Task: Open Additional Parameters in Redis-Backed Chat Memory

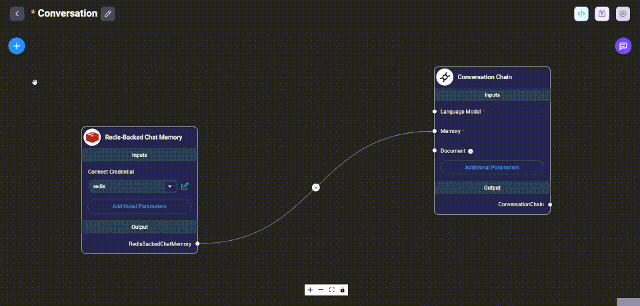Action: point(139,206)
